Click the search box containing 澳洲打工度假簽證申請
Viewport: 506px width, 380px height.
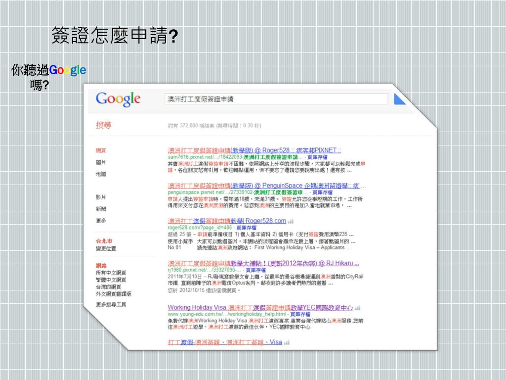click(x=276, y=99)
